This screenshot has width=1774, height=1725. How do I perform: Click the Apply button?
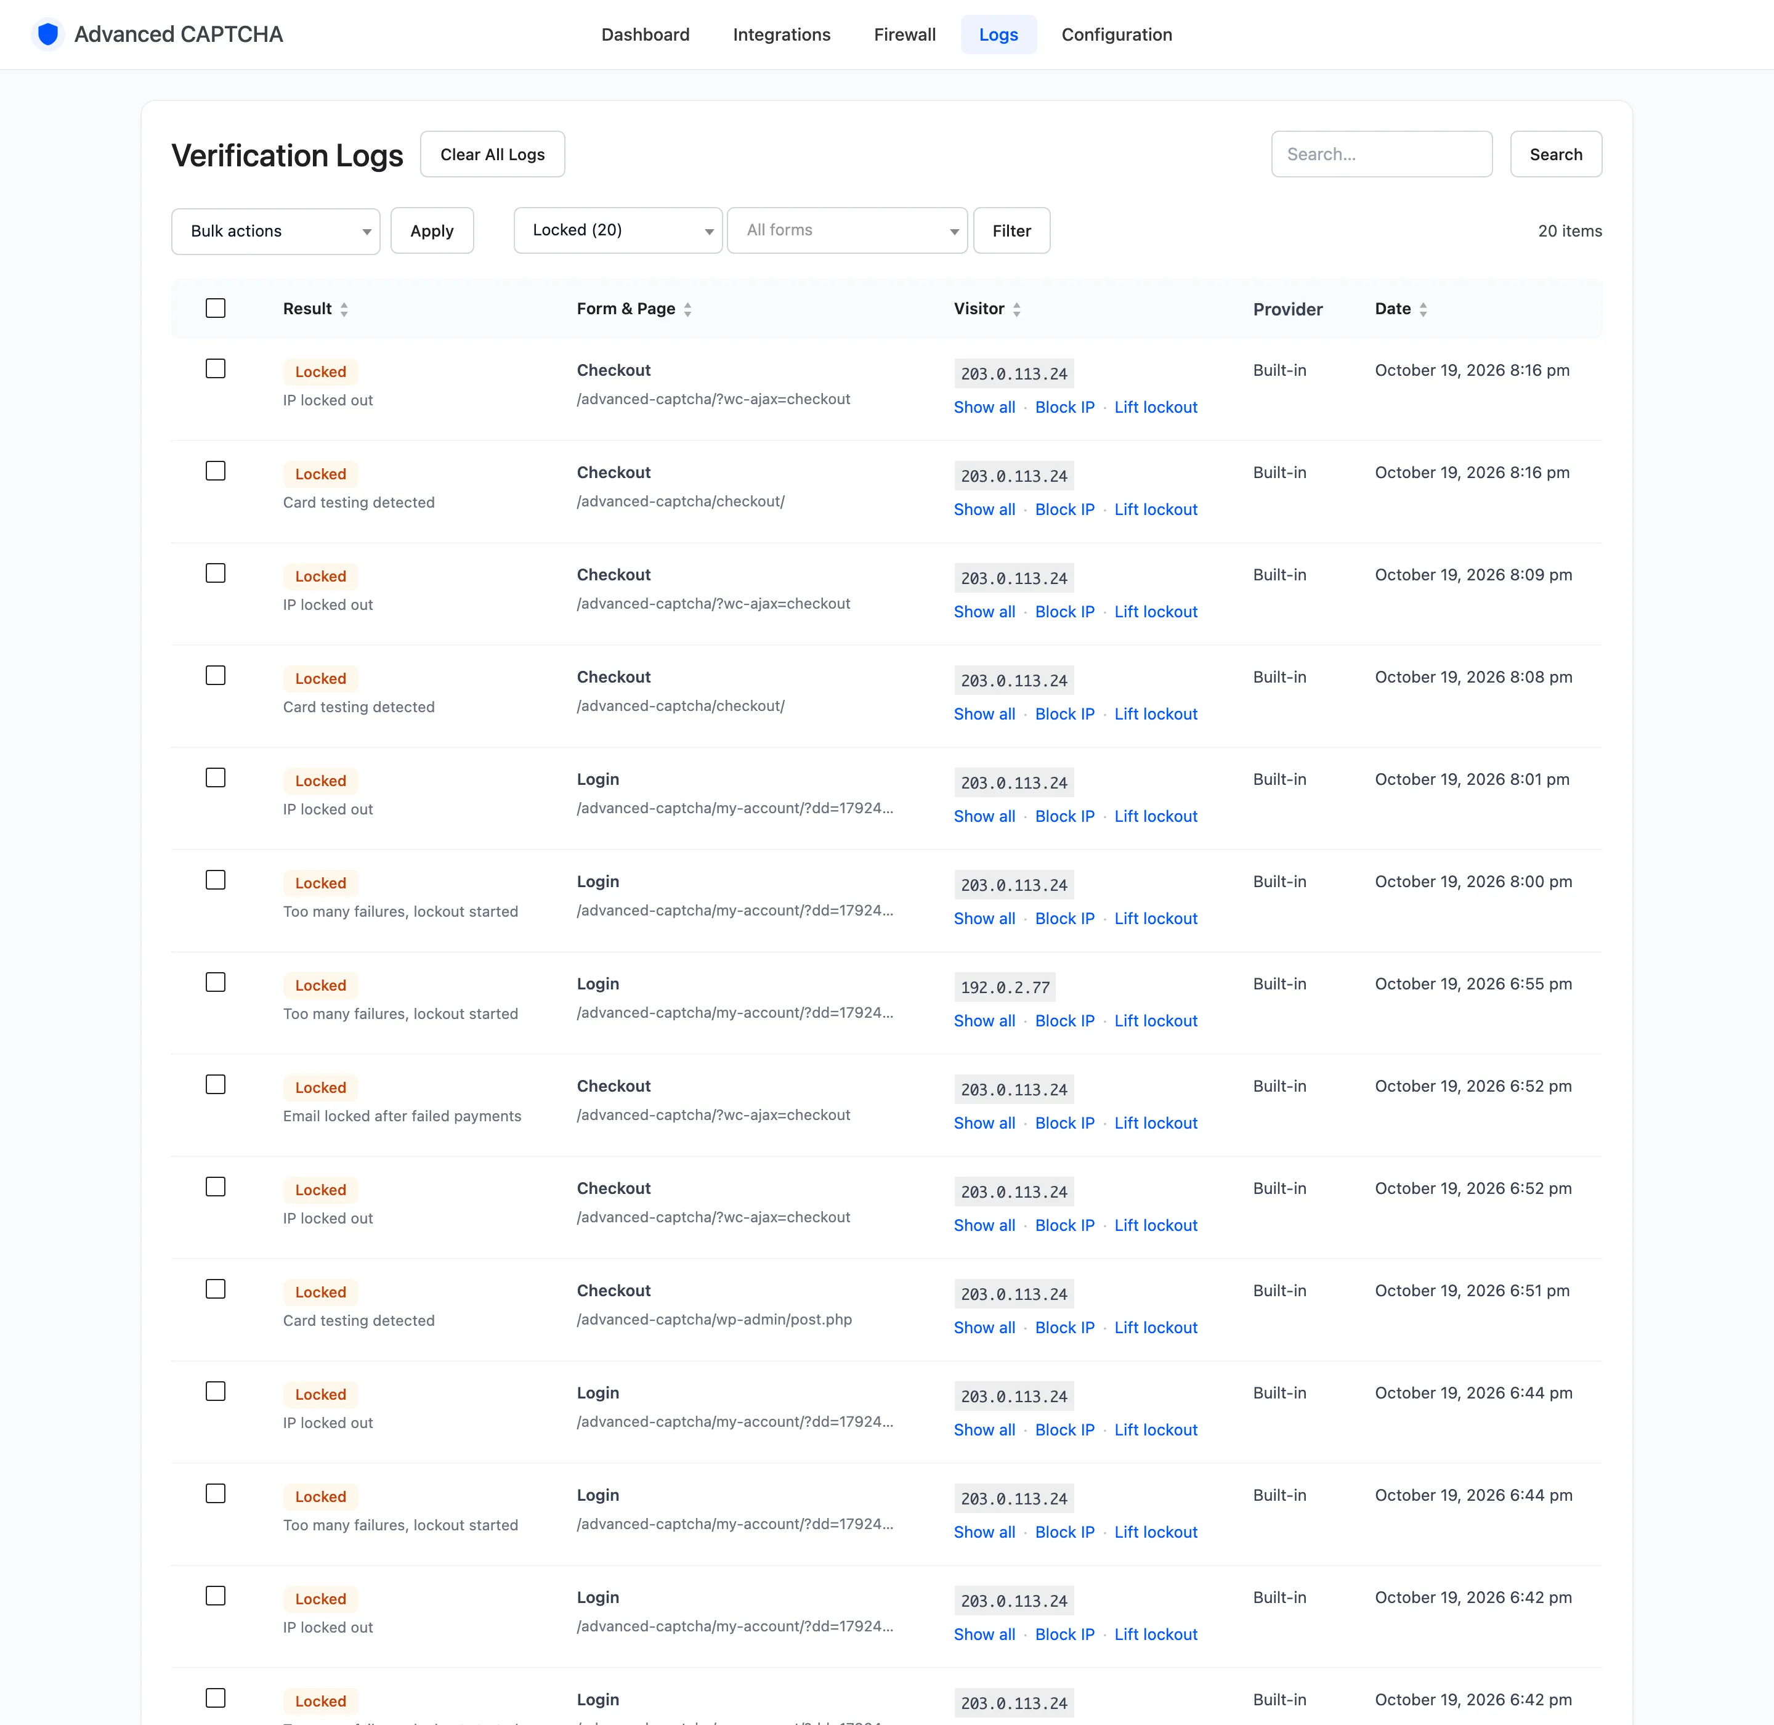(x=432, y=231)
